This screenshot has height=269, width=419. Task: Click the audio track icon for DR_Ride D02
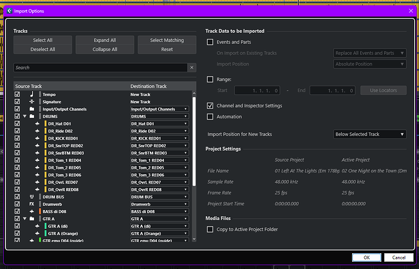[x=37, y=131]
